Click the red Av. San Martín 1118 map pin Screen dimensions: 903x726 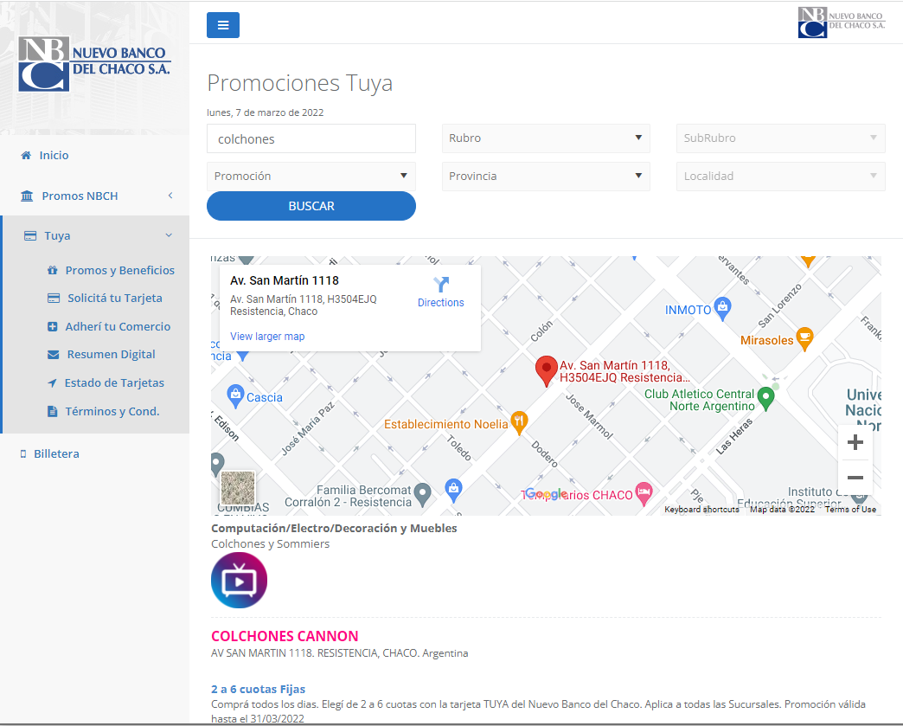[x=546, y=371]
